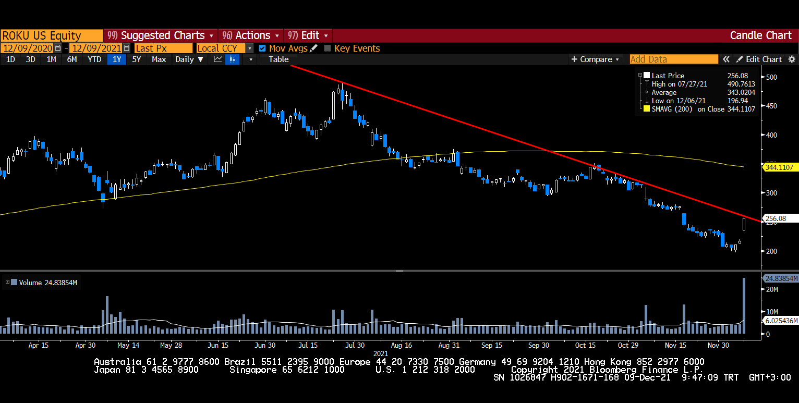Click the Volume legend color swatch
Image resolution: width=799 pixels, height=403 pixels.
coord(15,283)
